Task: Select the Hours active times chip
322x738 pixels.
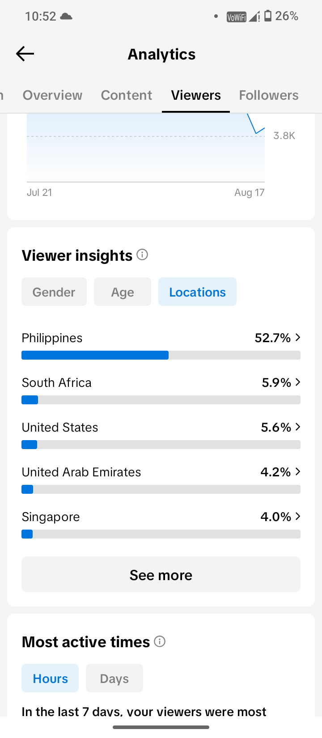Action: coord(50,678)
